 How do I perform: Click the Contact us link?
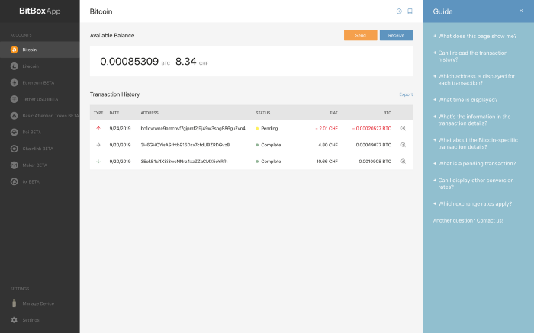tap(490, 220)
